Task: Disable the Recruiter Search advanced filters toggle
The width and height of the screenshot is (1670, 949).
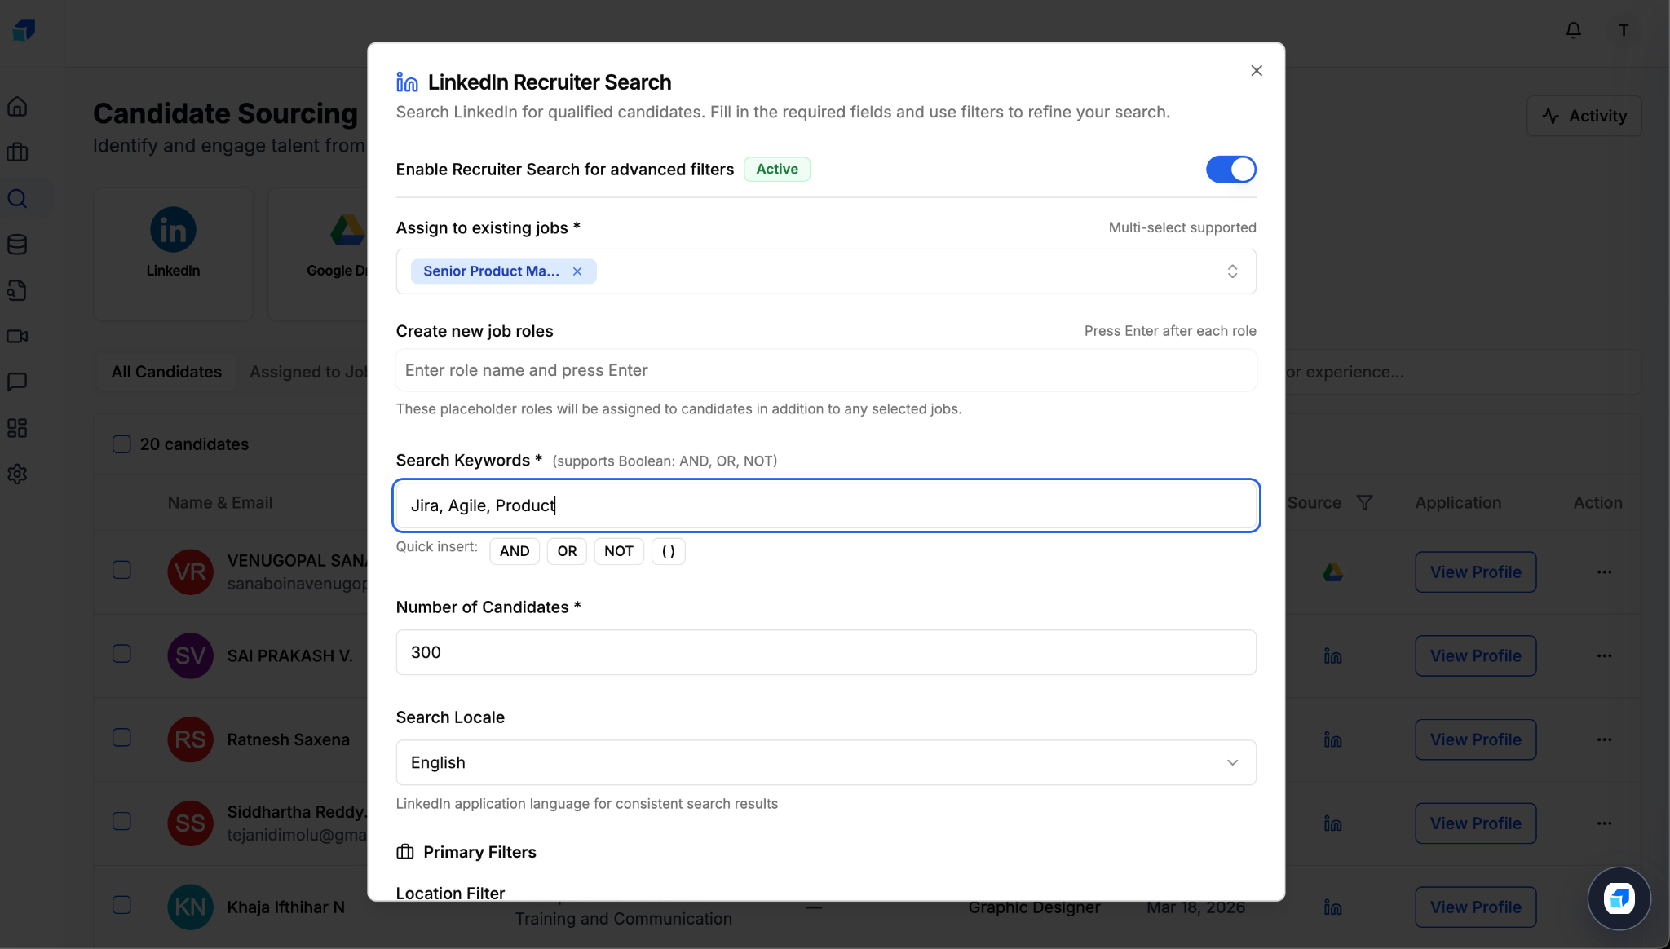Action: (1230, 169)
